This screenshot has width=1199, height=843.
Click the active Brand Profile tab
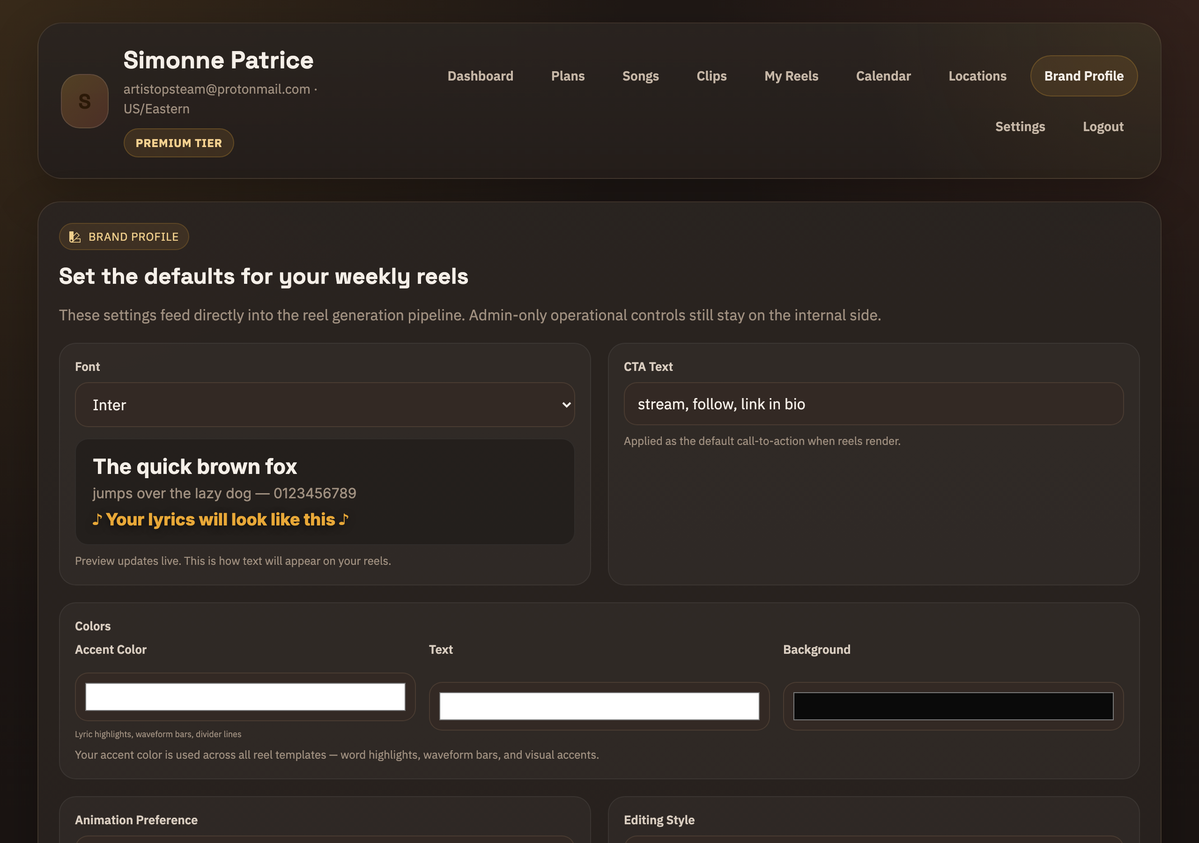coord(1084,76)
